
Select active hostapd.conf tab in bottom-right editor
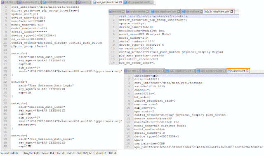pyautogui.click(x=238, y=71)
